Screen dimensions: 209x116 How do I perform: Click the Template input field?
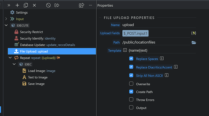162,50
